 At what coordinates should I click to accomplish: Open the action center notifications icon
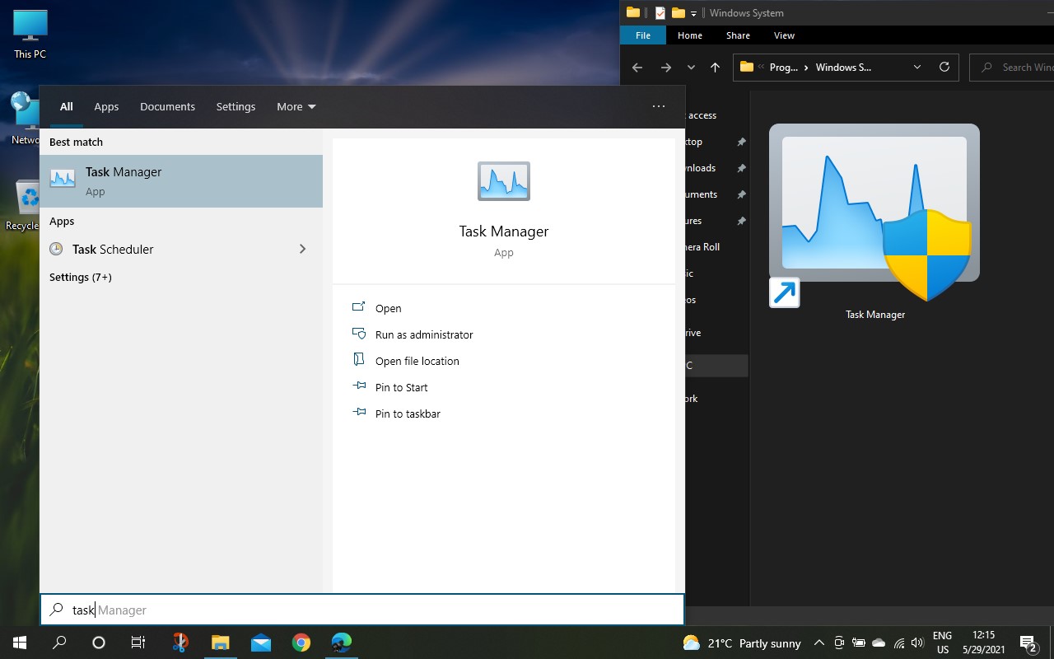click(x=1028, y=643)
